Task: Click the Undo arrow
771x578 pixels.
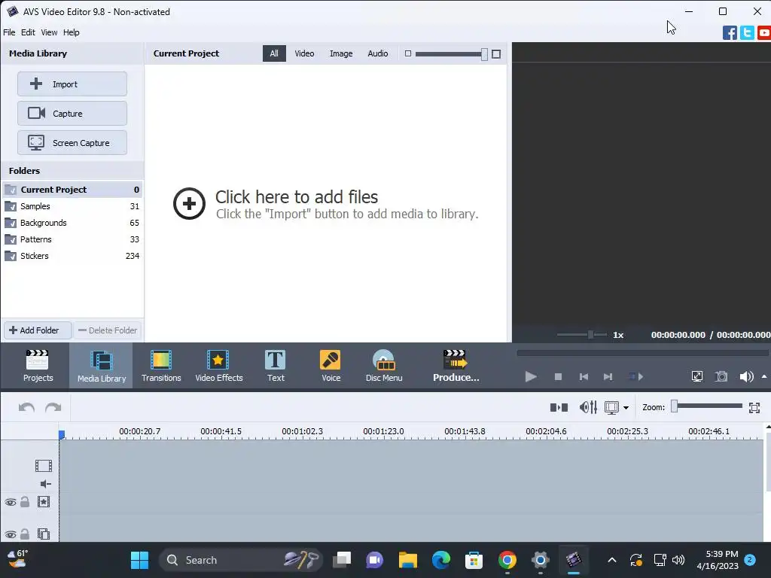Action: 26,407
